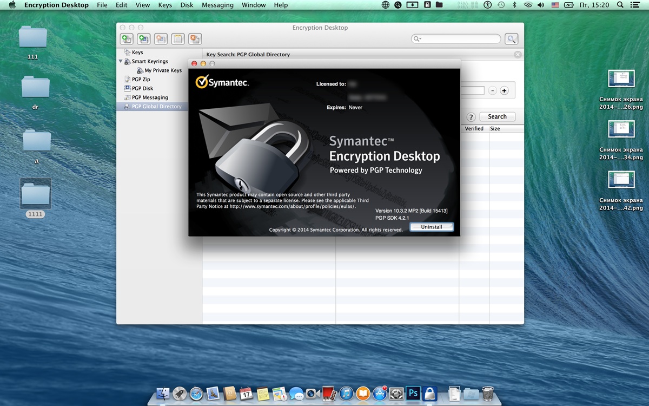
Task: Open the Edit menu
Action: pos(122,5)
